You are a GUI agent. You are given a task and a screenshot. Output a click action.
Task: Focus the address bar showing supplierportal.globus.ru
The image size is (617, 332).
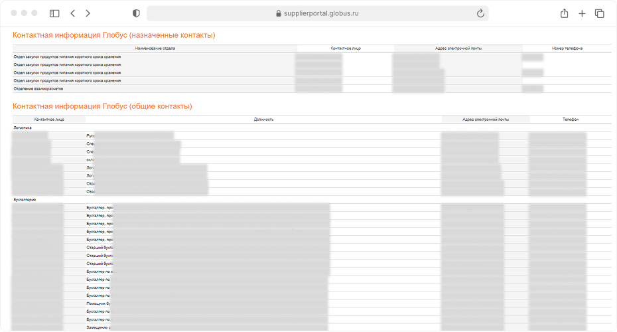[x=318, y=13]
